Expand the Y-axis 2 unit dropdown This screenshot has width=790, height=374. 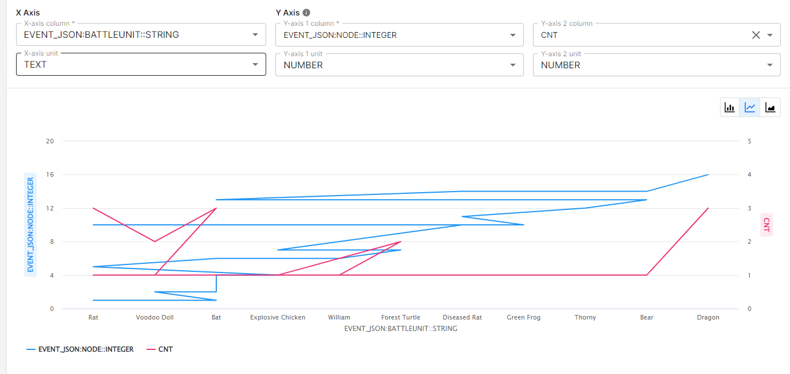tap(770, 65)
